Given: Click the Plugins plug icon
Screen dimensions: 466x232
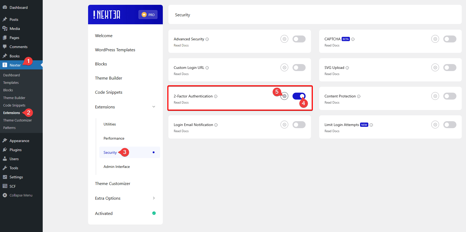Looking at the screenshot, I should pyautogui.click(x=5, y=150).
